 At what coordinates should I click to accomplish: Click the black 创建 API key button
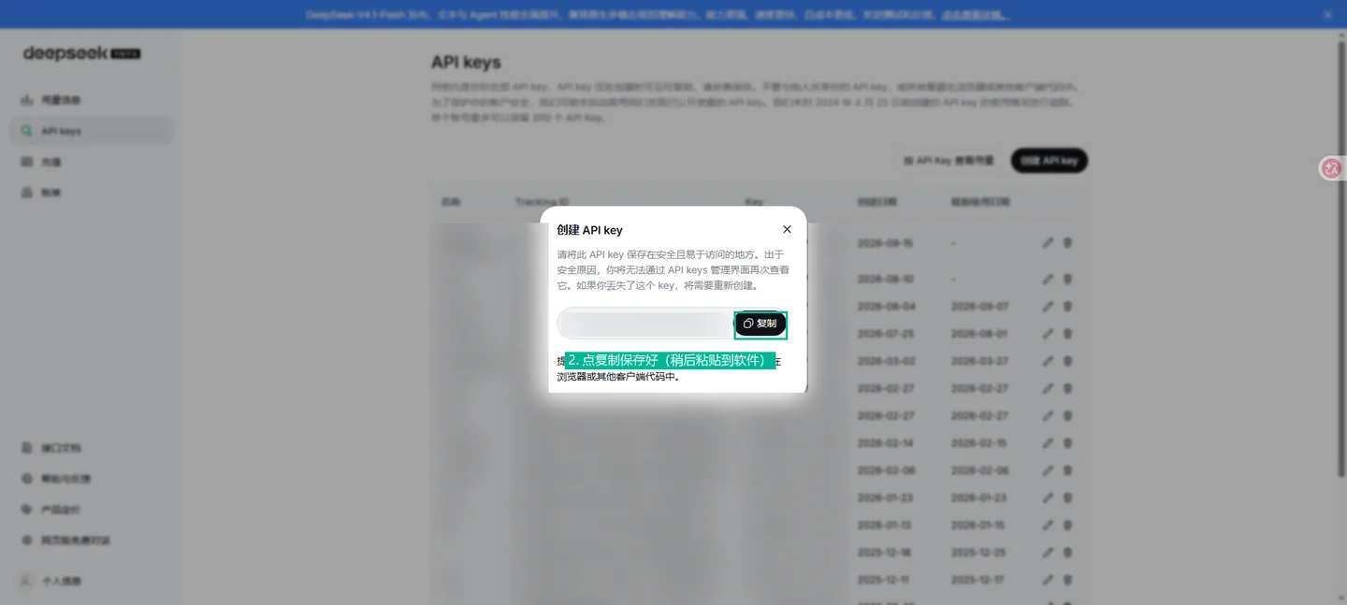point(1049,161)
